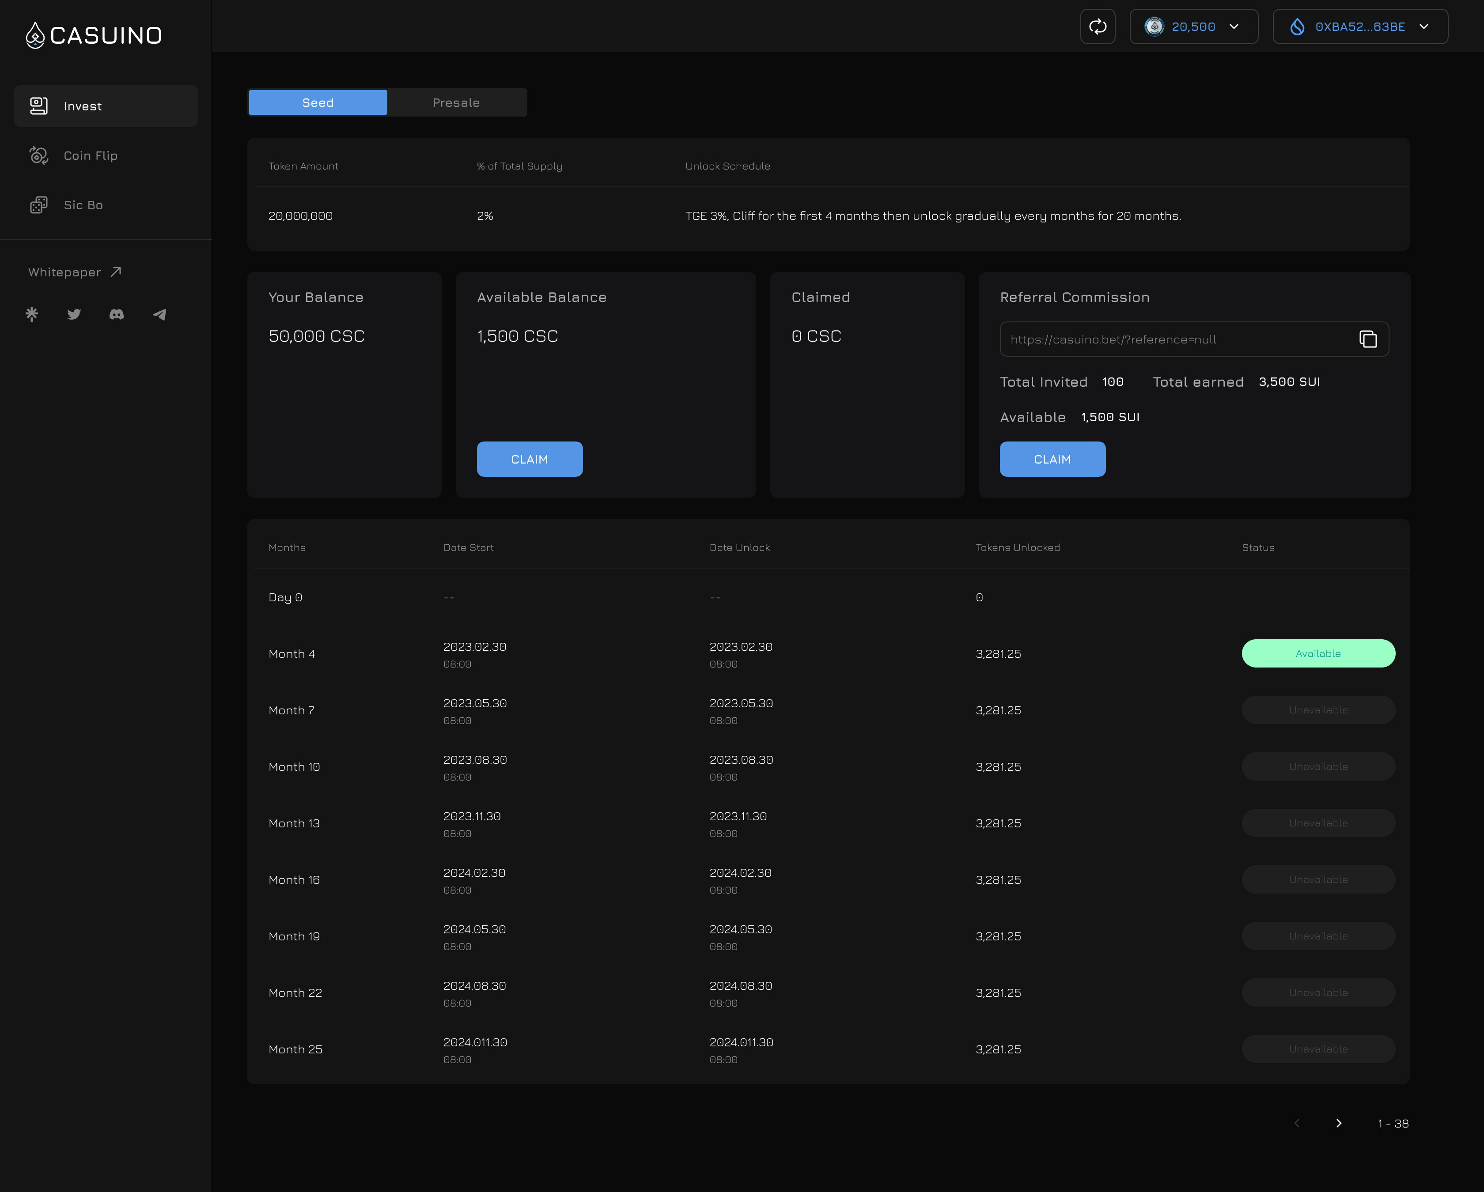The width and height of the screenshot is (1484, 1192).
Task: Go to next page of unlock table
Action: (x=1338, y=1123)
